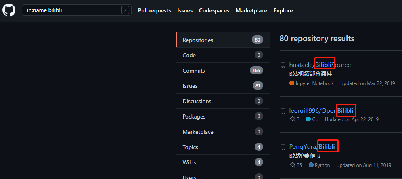
Task: Open the hustacle/BilibliSource repository link
Action: click(x=320, y=65)
